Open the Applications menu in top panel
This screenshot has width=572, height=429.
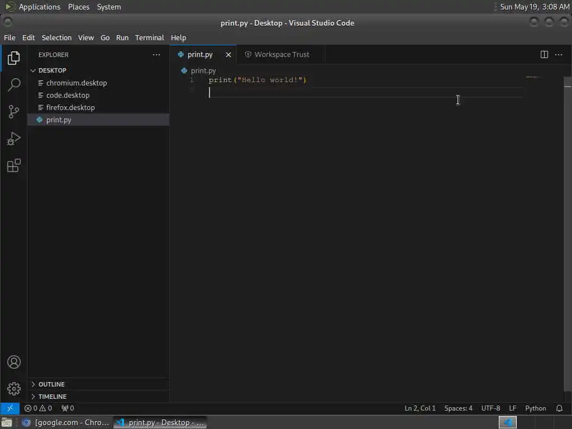[40, 7]
